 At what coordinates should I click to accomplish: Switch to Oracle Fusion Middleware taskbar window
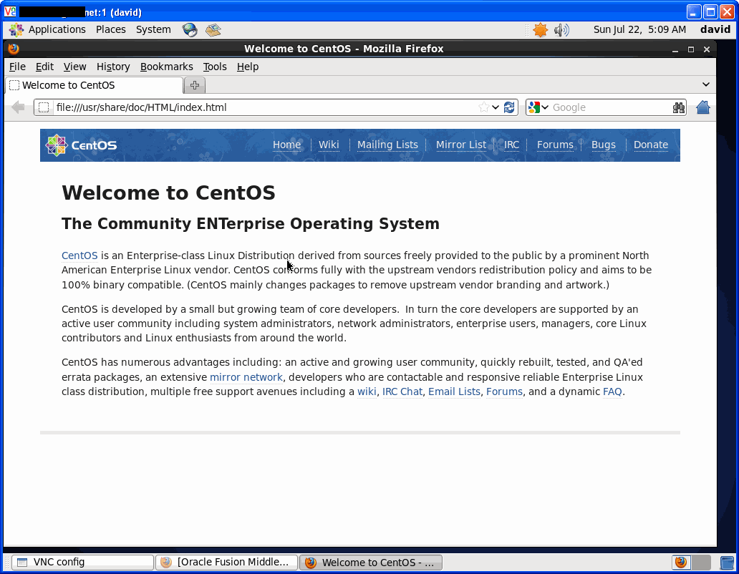(x=226, y=563)
